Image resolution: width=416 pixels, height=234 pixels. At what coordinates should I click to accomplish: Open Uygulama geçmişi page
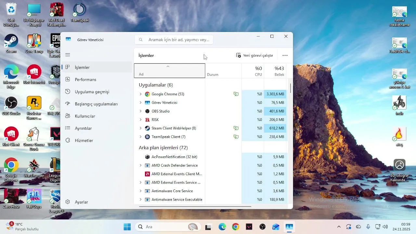pos(97,92)
